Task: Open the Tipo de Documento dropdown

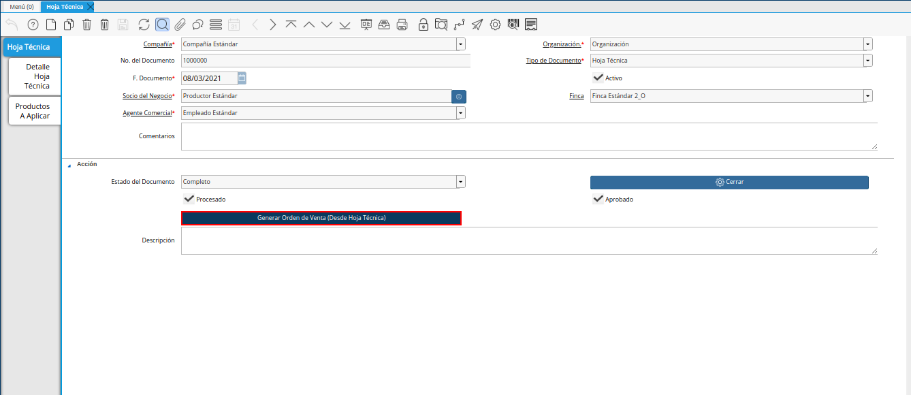Action: [x=868, y=61]
